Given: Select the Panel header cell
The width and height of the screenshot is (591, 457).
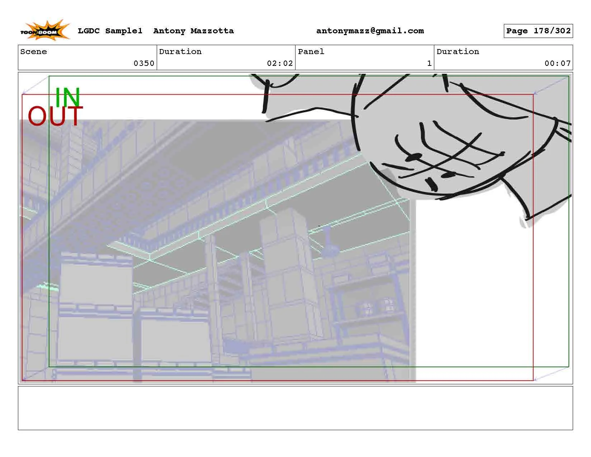Looking at the screenshot, I should 310,52.
